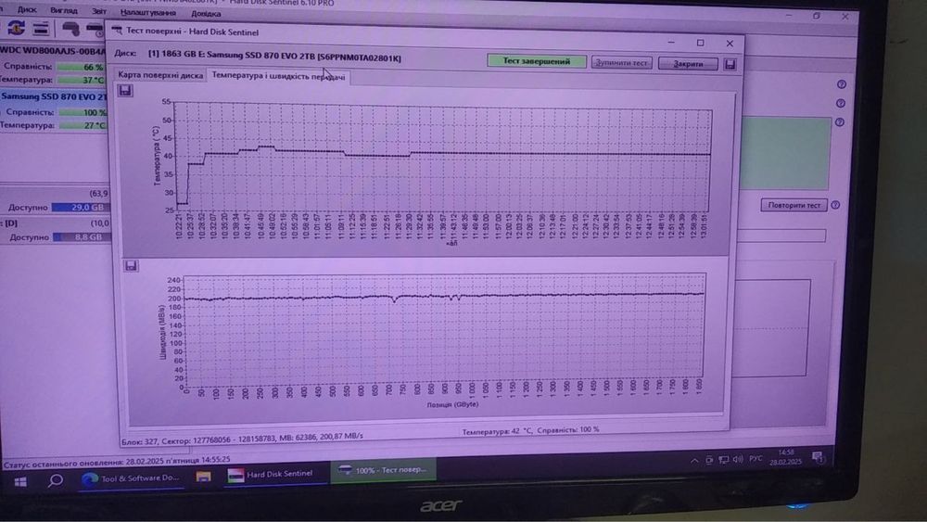The height and width of the screenshot is (522, 927).
Task: Switch to Карта поверхні диска tab
Action: pos(160,75)
